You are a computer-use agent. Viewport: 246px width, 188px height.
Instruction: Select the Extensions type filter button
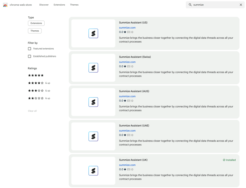[x=36, y=23]
